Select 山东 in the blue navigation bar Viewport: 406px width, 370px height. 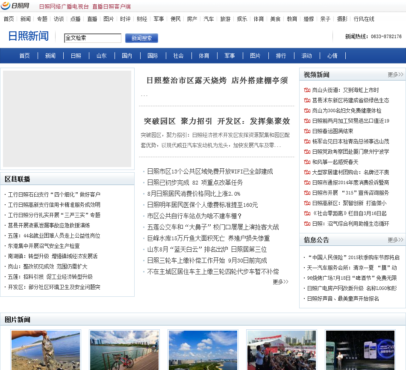pyautogui.click(x=101, y=56)
